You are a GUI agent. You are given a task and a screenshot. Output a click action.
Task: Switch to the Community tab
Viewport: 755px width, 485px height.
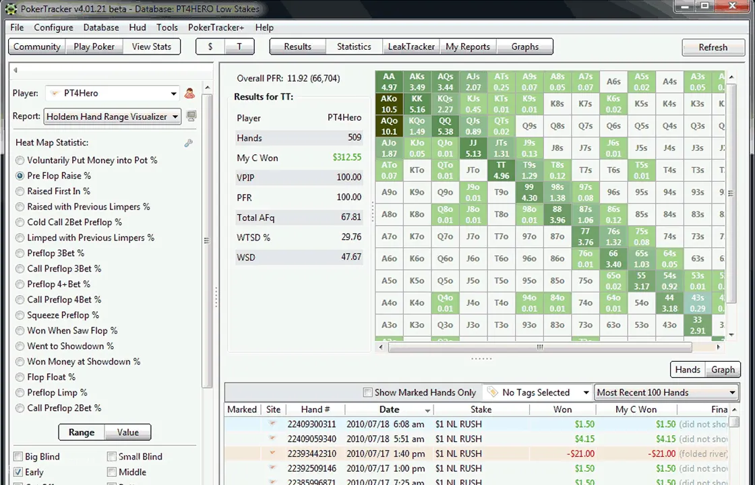point(36,46)
